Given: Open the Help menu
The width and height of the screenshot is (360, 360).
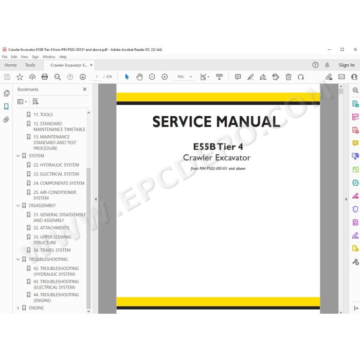Looking at the screenshot, I should 63,57.
